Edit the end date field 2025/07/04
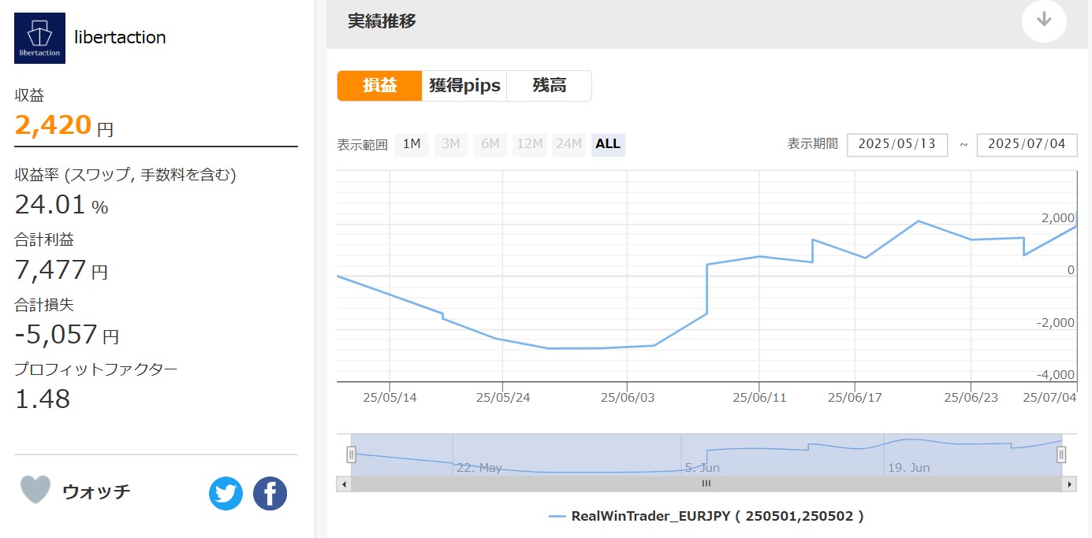The image size is (1092, 538). click(1027, 145)
